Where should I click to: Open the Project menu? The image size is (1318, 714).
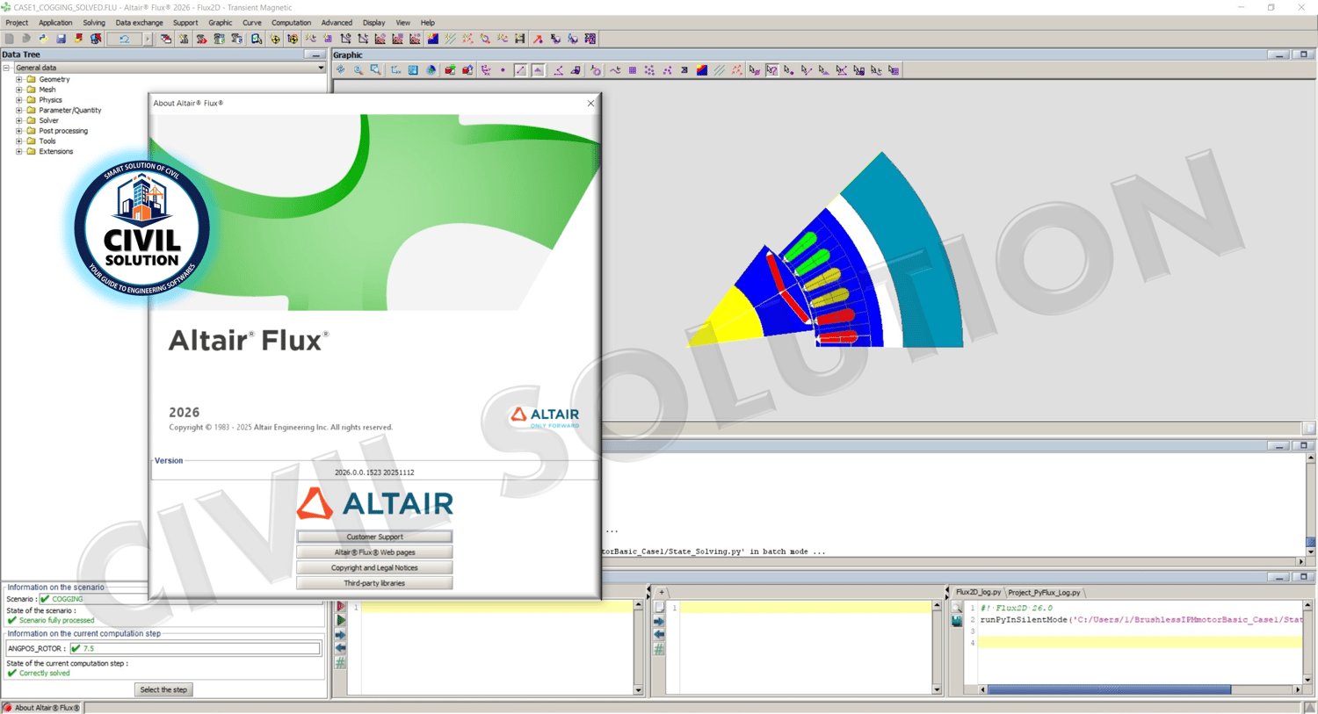17,23
